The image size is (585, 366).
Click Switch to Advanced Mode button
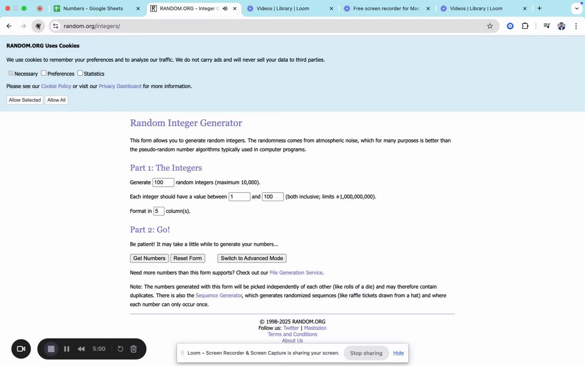coord(252,258)
